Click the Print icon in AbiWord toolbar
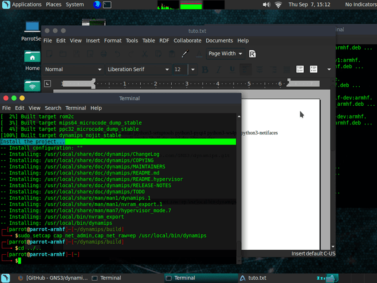 104,53
